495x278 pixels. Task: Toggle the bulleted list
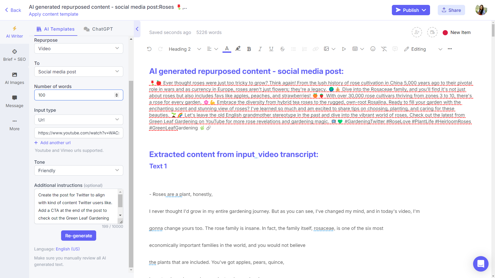click(x=293, y=49)
